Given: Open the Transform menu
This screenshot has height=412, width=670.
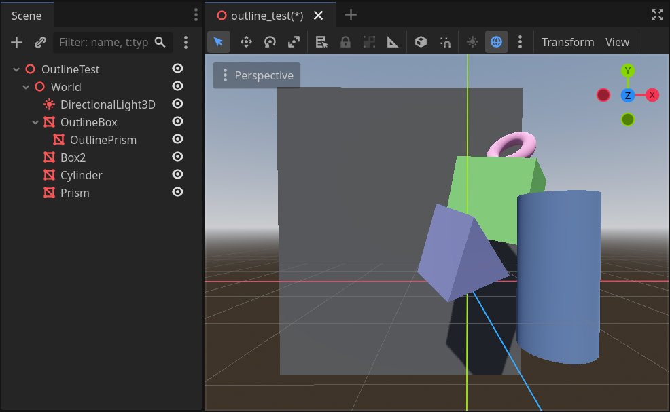Looking at the screenshot, I should [x=568, y=42].
